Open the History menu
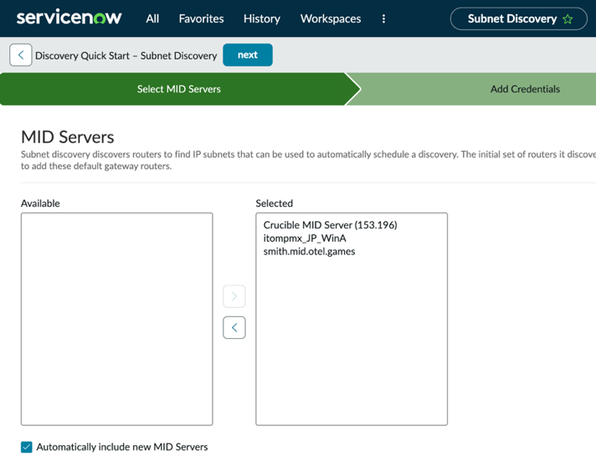The image size is (596, 462). (262, 18)
